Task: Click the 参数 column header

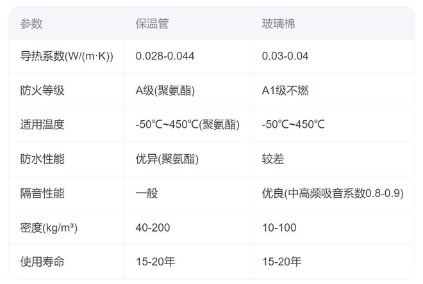Action: pos(31,23)
